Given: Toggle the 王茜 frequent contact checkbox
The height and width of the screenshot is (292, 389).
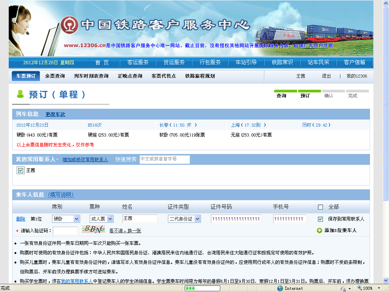Looking at the screenshot, I should point(21,170).
